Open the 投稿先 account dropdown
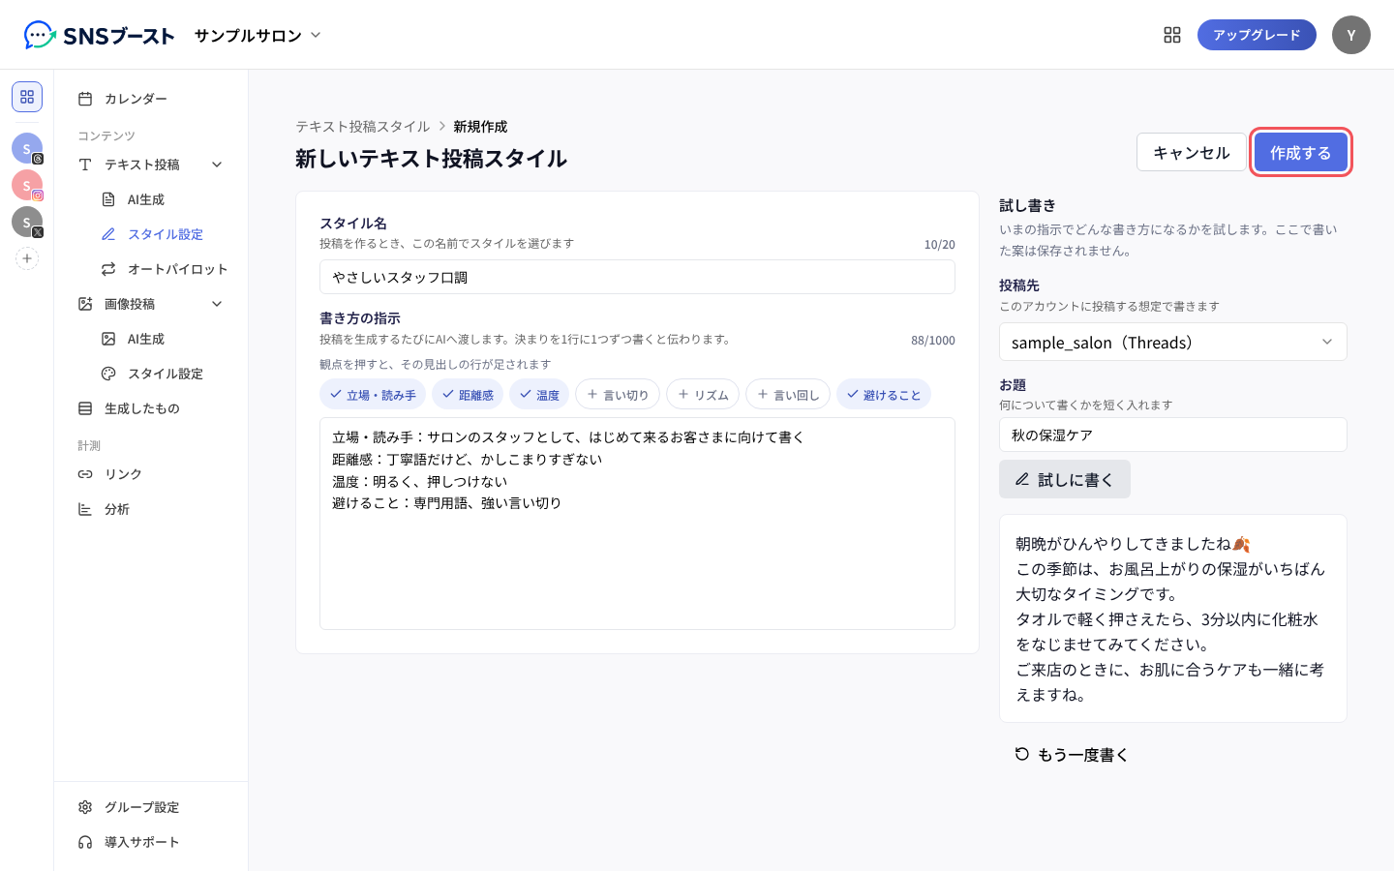 [x=1173, y=342]
